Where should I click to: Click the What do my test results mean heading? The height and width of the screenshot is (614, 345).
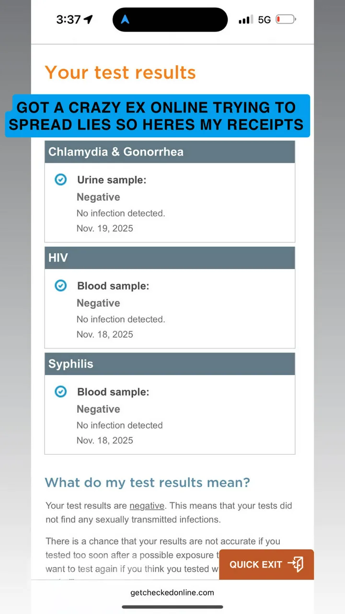pos(147,482)
